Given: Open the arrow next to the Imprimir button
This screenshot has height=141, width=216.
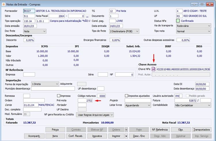Looking at the screenshot, I should pos(126,136).
